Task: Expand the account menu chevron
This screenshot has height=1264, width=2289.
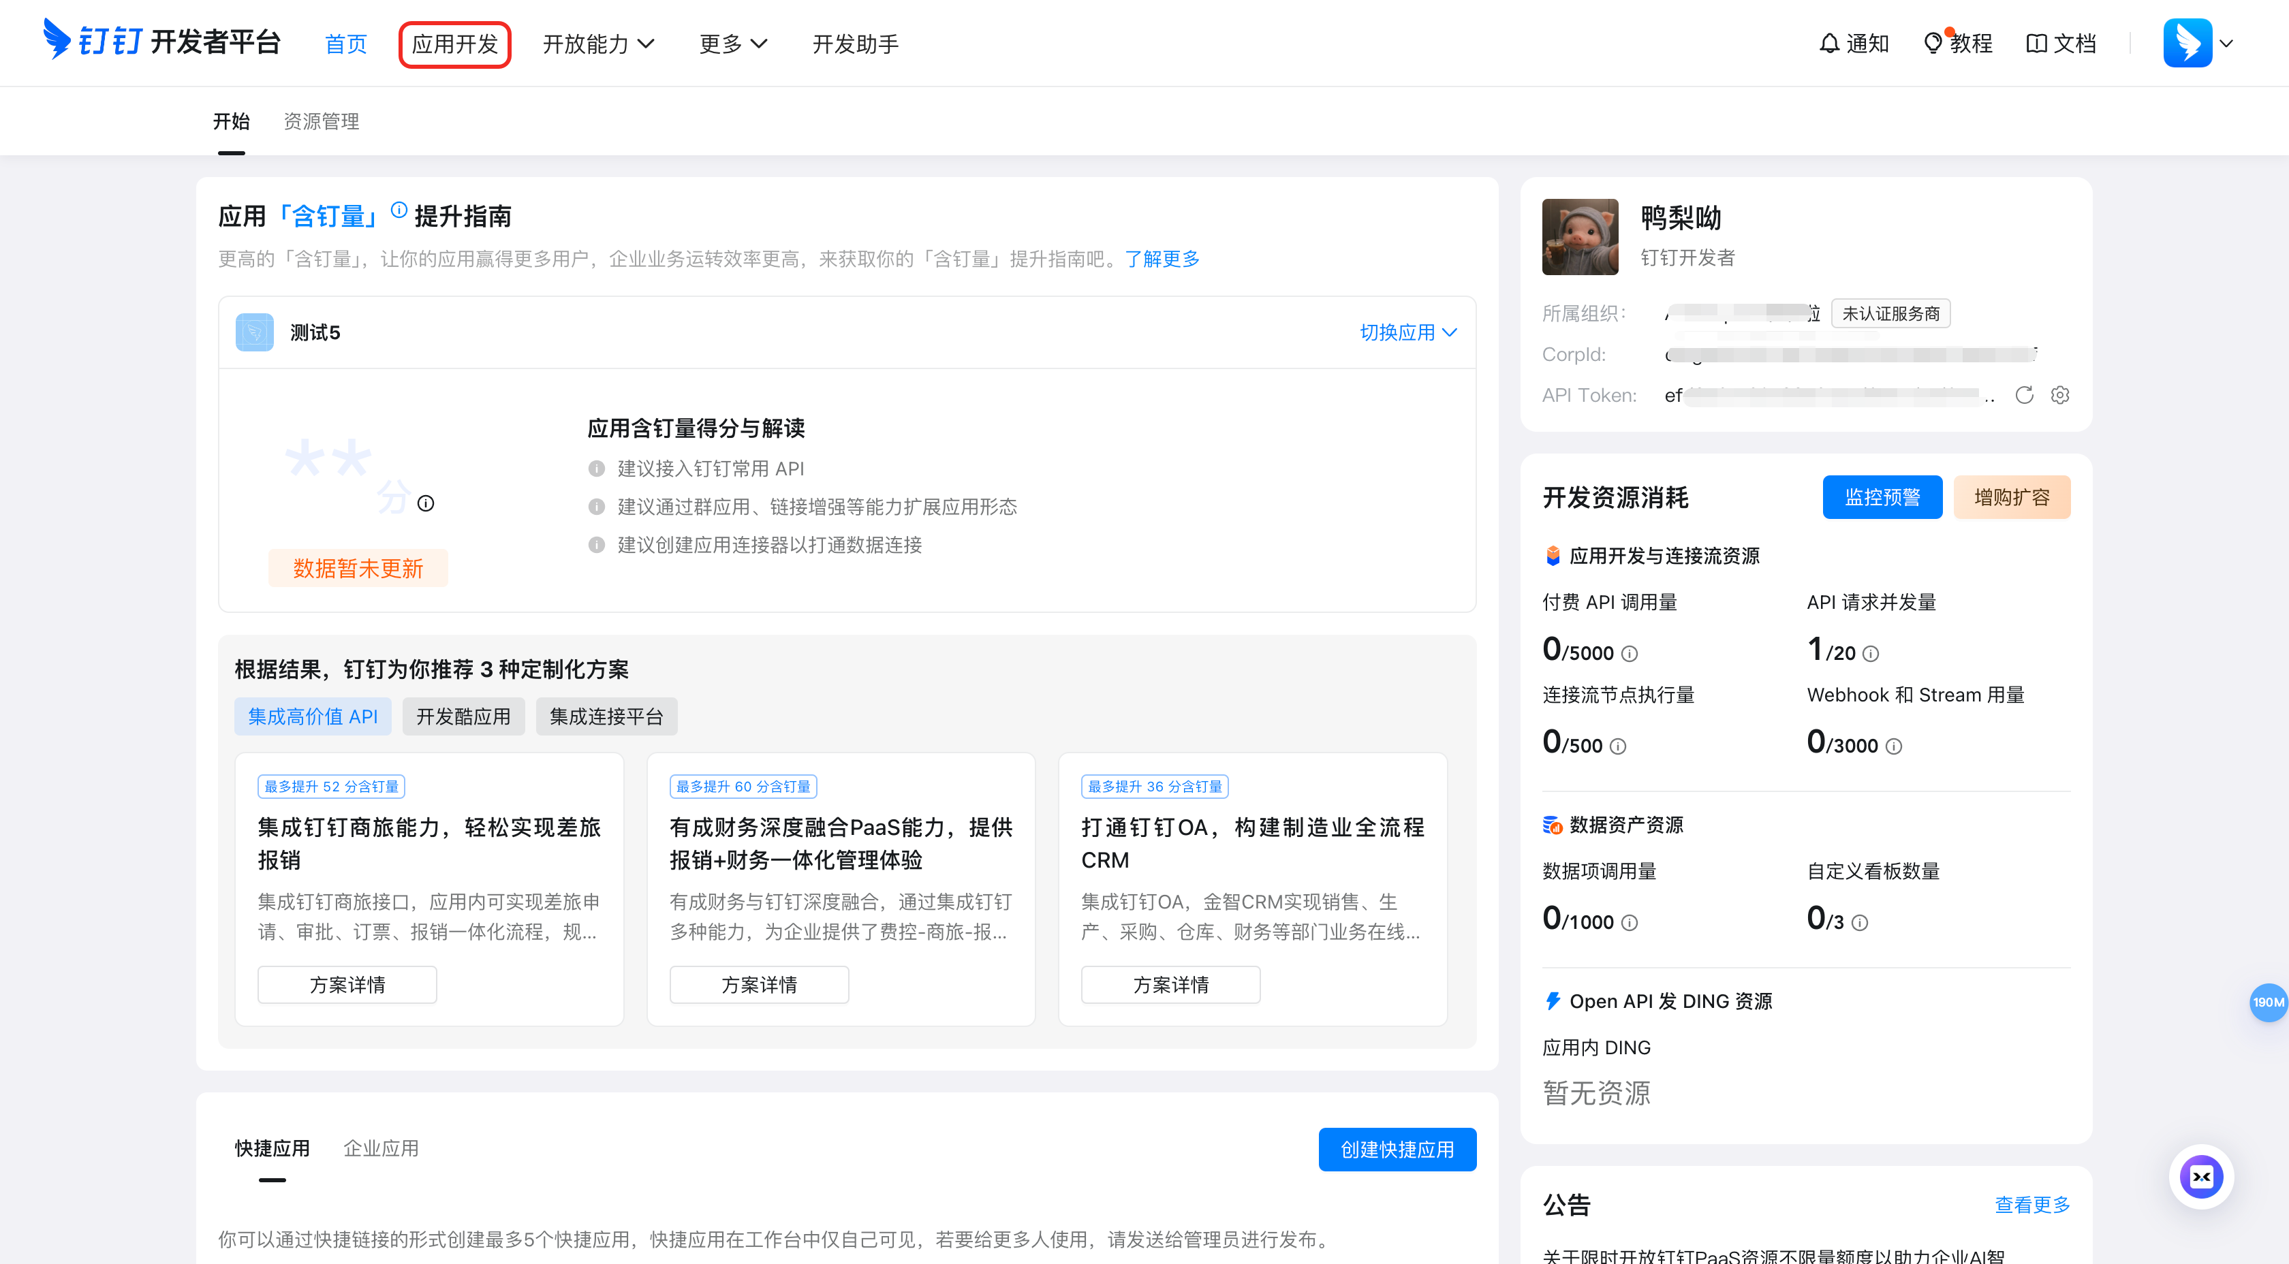Action: point(2227,44)
